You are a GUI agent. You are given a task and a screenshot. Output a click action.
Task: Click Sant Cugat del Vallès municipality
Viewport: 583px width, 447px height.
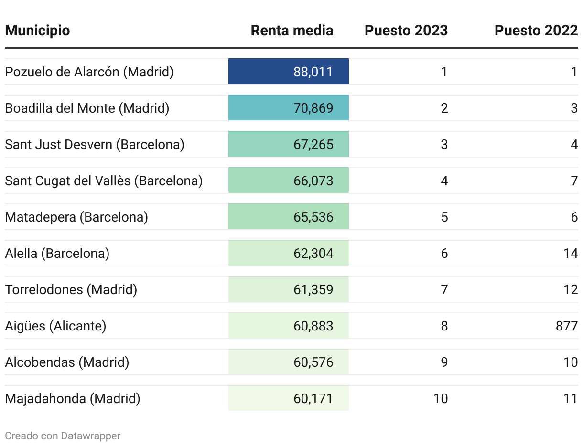tap(104, 181)
